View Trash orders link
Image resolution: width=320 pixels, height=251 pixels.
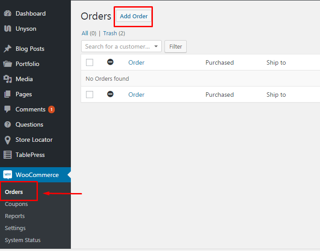(x=110, y=33)
